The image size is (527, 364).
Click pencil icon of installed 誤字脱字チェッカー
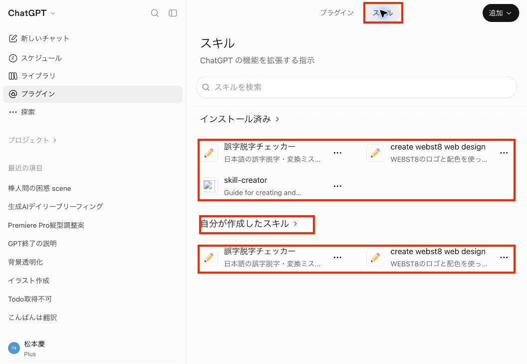(209, 153)
